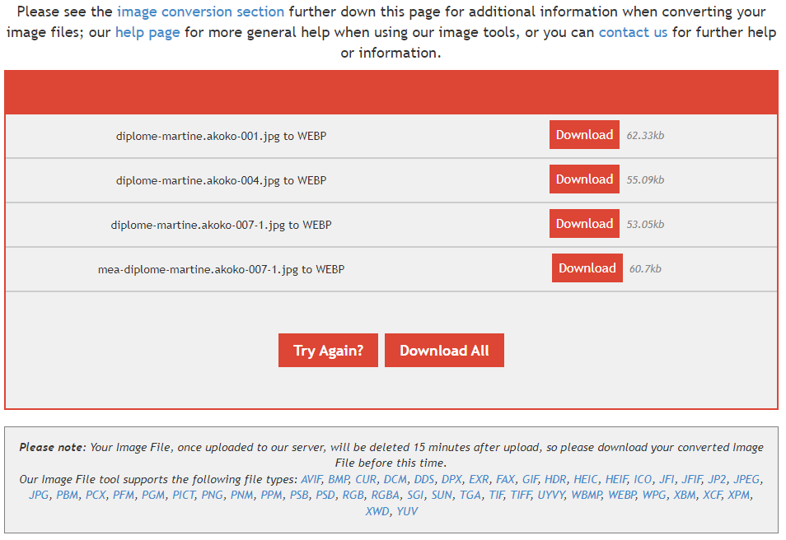786x540 pixels.
Task: Open the image conversion section link
Action: (x=200, y=12)
